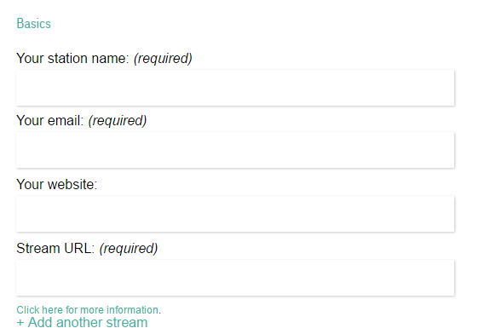
Task: Click the Stream URL label
Action: [55, 248]
